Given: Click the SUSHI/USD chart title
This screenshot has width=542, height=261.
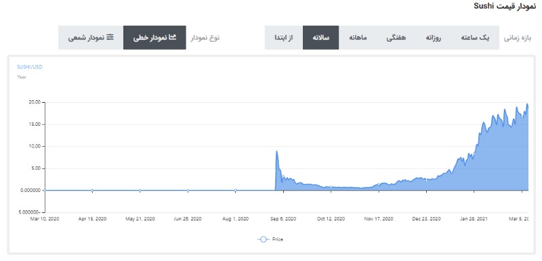Looking at the screenshot, I should [29, 67].
